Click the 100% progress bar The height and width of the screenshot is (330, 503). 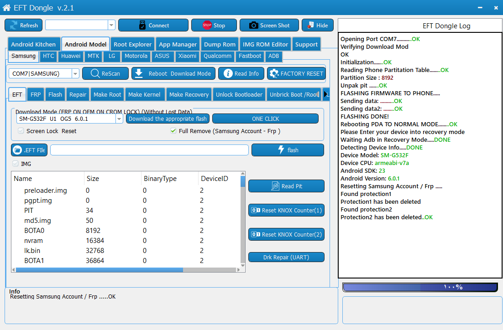pos(420,287)
